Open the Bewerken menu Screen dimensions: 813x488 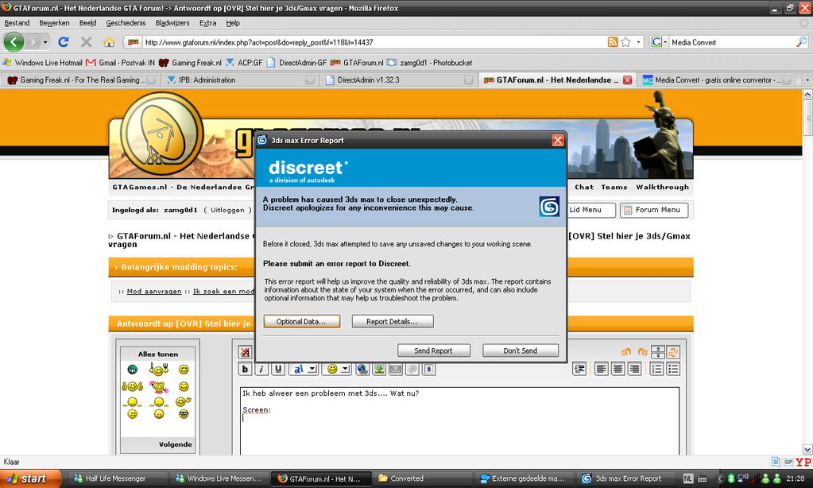click(54, 23)
